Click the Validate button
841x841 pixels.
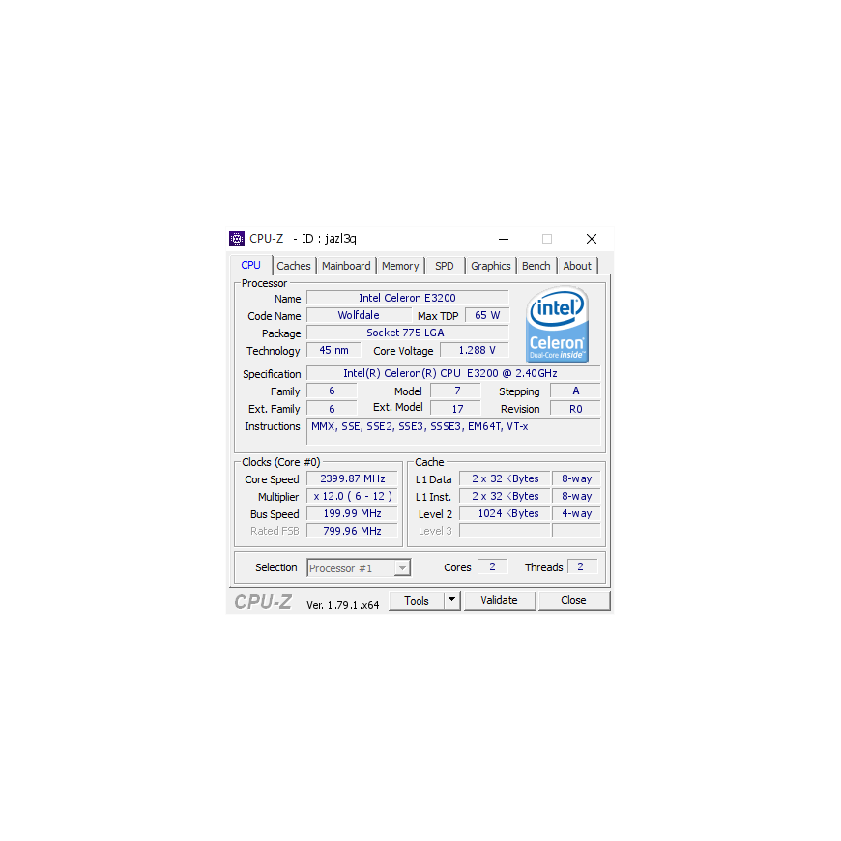coord(500,600)
